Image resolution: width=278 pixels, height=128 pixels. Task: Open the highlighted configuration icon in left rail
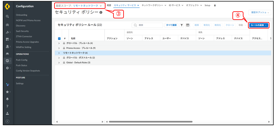coord(7,61)
